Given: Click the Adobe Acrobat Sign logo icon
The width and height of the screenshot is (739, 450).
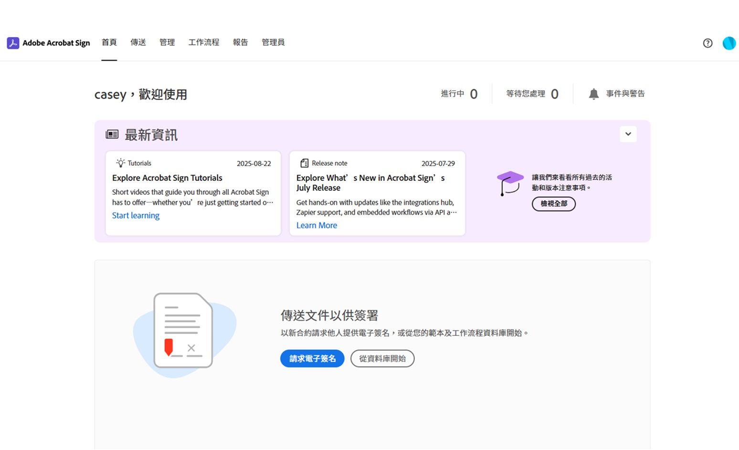Looking at the screenshot, I should click(x=13, y=43).
